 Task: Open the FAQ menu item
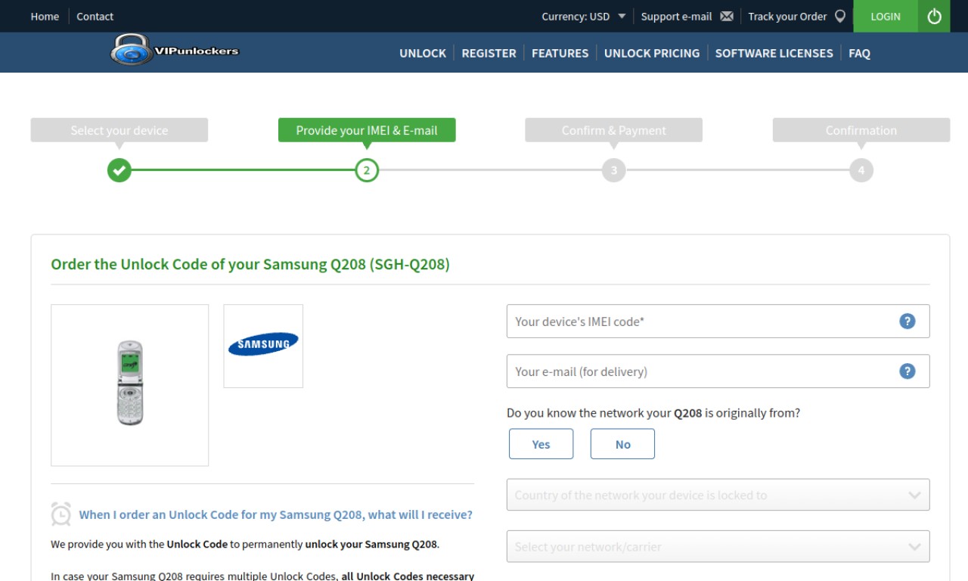859,53
